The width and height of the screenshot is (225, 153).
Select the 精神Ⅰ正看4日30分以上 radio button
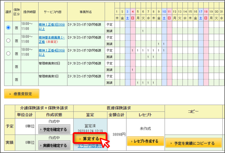8,53
